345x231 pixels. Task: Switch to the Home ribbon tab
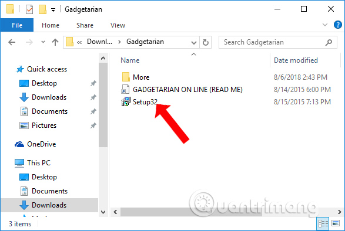coord(51,25)
